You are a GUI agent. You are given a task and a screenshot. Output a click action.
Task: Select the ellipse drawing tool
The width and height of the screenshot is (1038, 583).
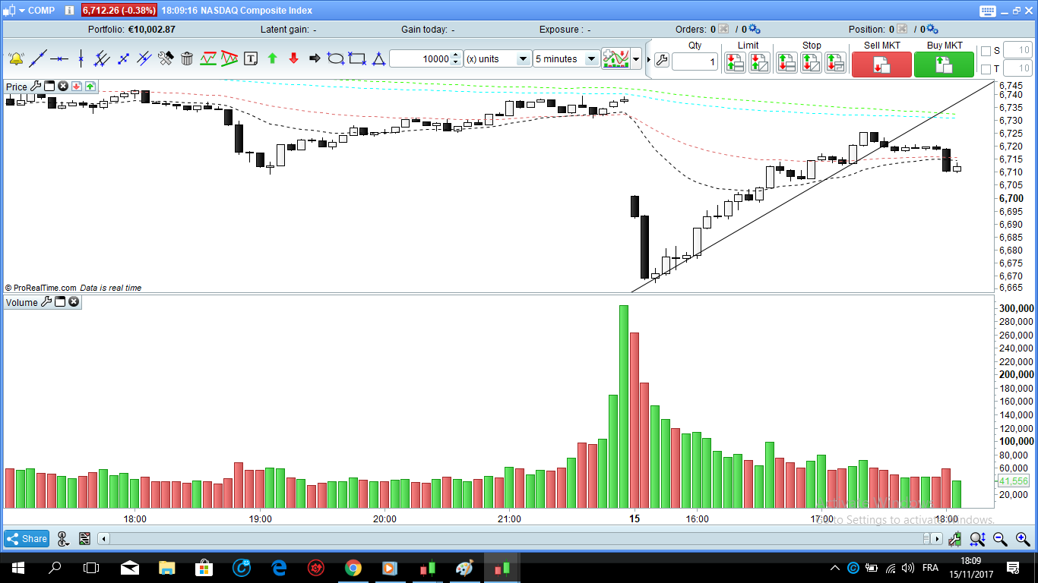(336, 58)
